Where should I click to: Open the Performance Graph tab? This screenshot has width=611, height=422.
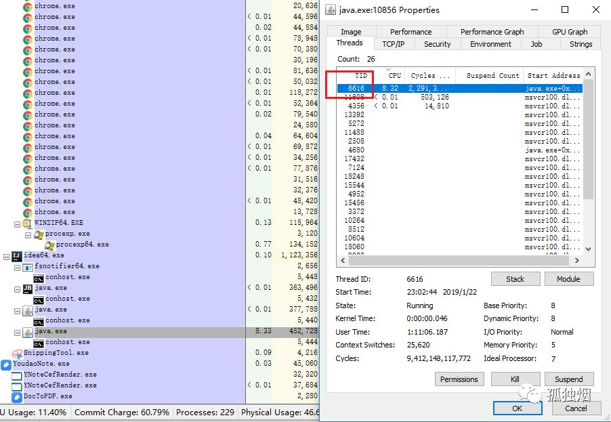(492, 32)
